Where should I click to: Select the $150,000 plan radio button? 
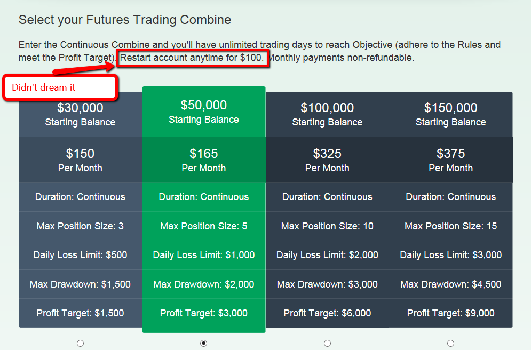point(451,343)
